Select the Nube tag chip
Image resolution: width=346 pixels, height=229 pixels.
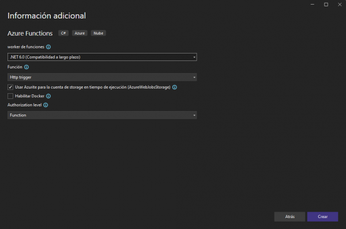point(99,33)
